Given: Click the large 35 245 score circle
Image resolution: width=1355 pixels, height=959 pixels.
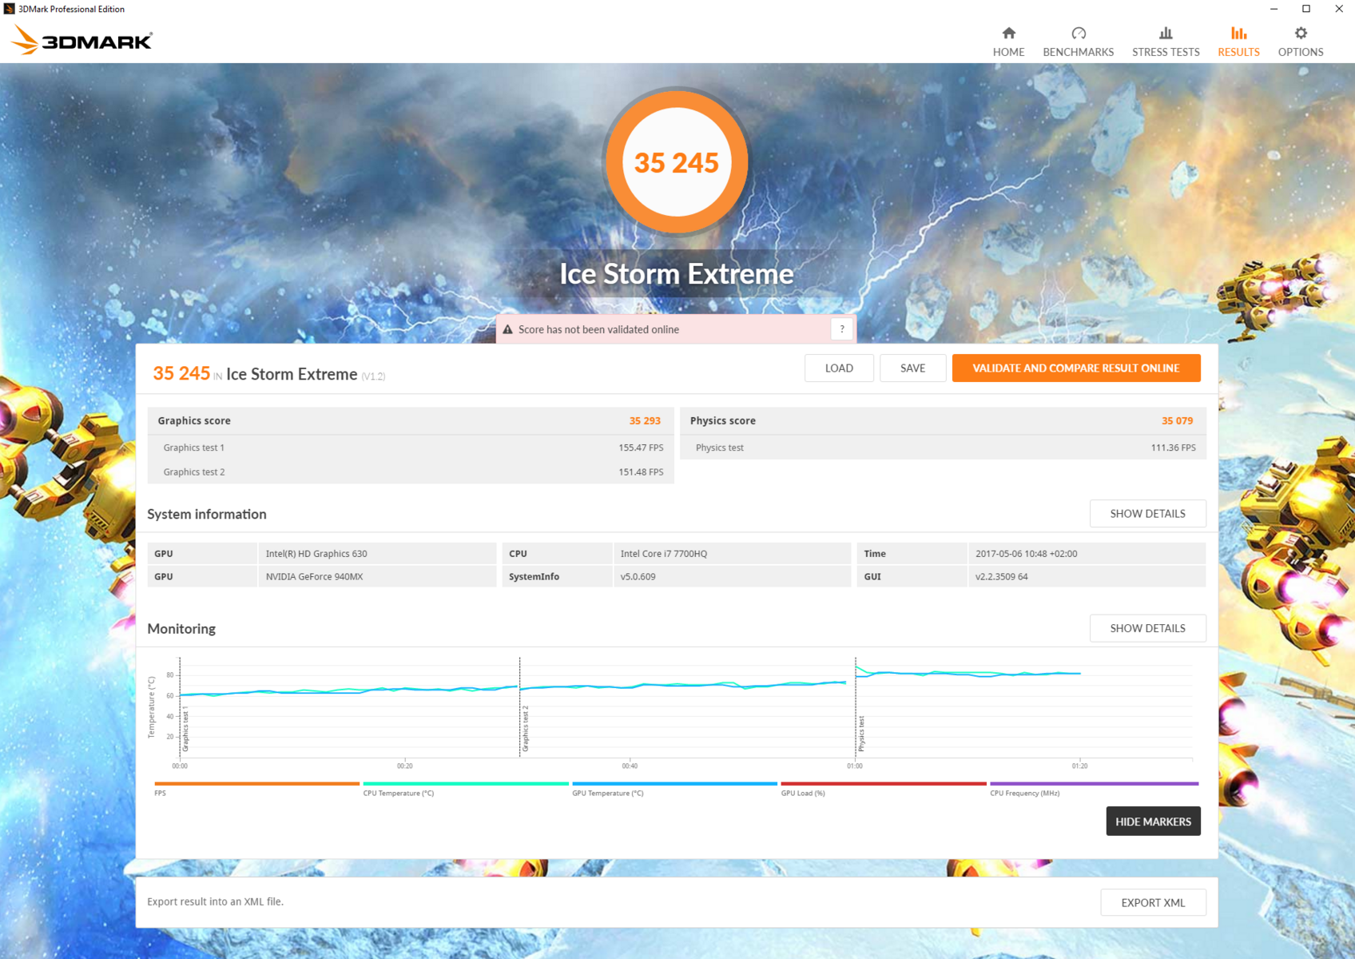Looking at the screenshot, I should tap(677, 162).
